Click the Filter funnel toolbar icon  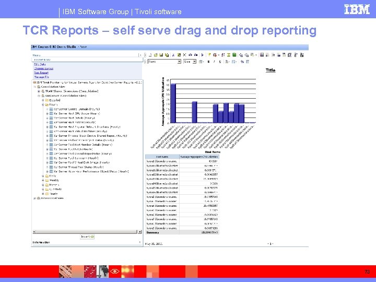tap(209, 55)
